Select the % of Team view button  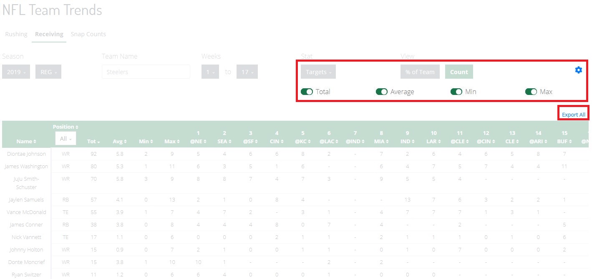click(x=420, y=71)
